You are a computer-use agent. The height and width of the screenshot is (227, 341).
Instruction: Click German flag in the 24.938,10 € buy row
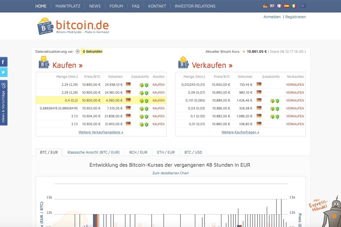(x=128, y=84)
